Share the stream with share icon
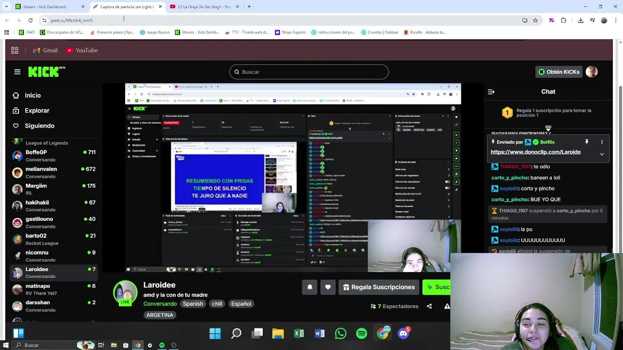 (x=429, y=306)
